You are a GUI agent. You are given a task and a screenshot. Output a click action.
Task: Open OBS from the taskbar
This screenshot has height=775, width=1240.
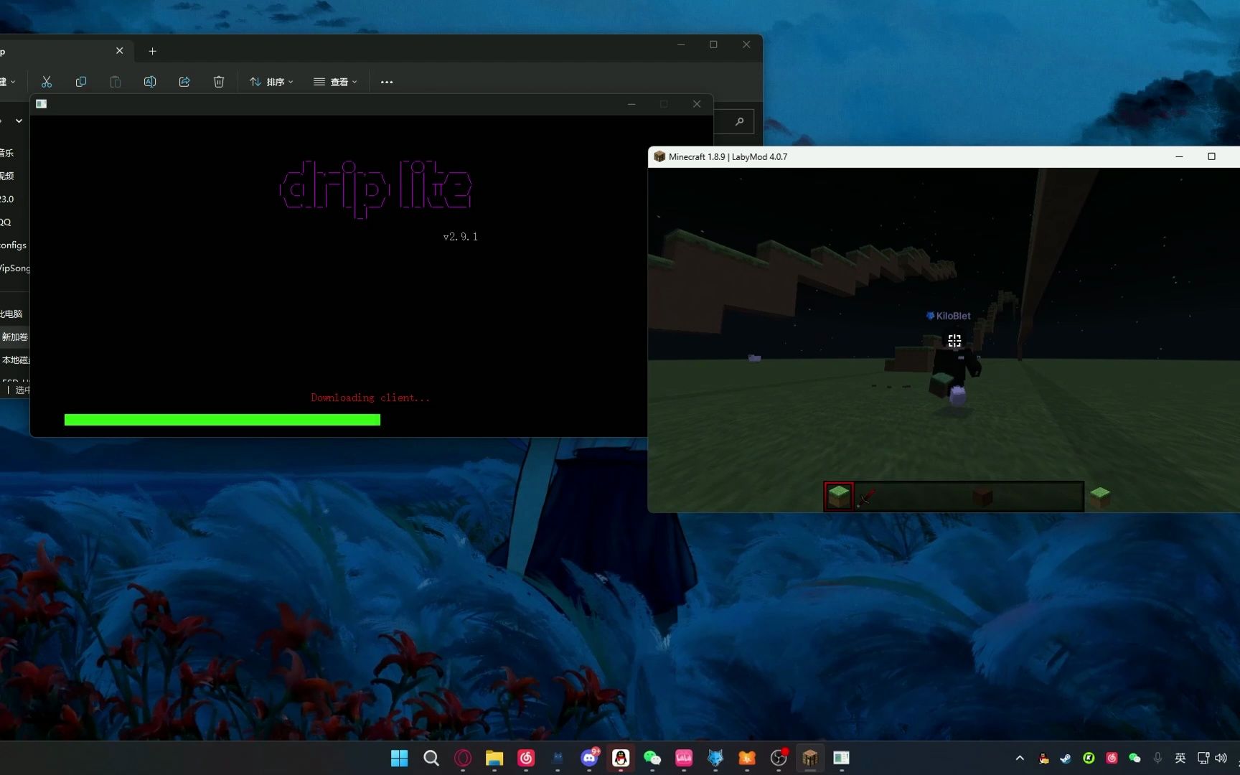tap(779, 758)
